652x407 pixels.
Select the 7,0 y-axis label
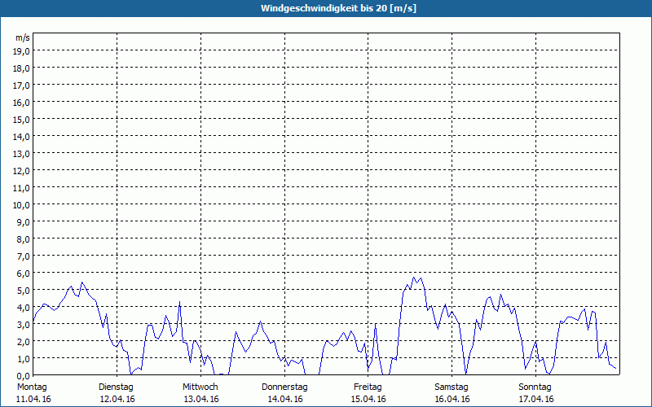pos(24,256)
